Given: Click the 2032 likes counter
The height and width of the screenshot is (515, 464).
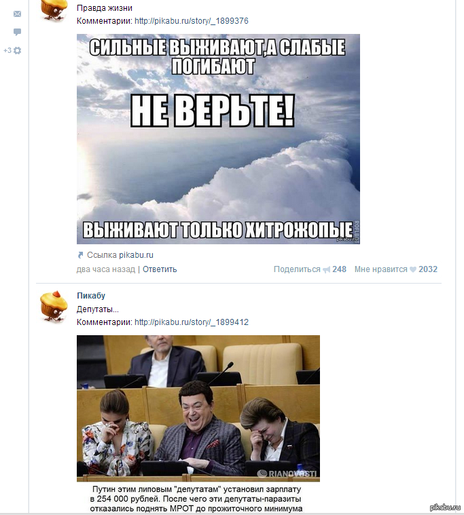Looking at the screenshot, I should 428,269.
